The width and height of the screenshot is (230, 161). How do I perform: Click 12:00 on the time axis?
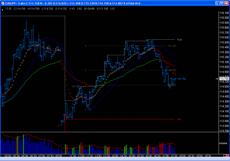click(81, 156)
